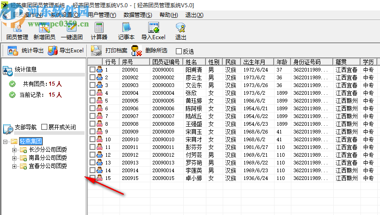Open the 数据管理(S) menu
The image size is (380, 215).
[138, 15]
